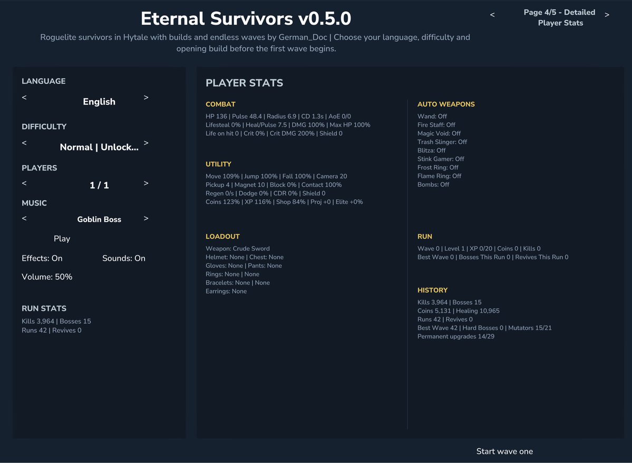
Task: Click the RUN section heading
Action: [425, 237]
